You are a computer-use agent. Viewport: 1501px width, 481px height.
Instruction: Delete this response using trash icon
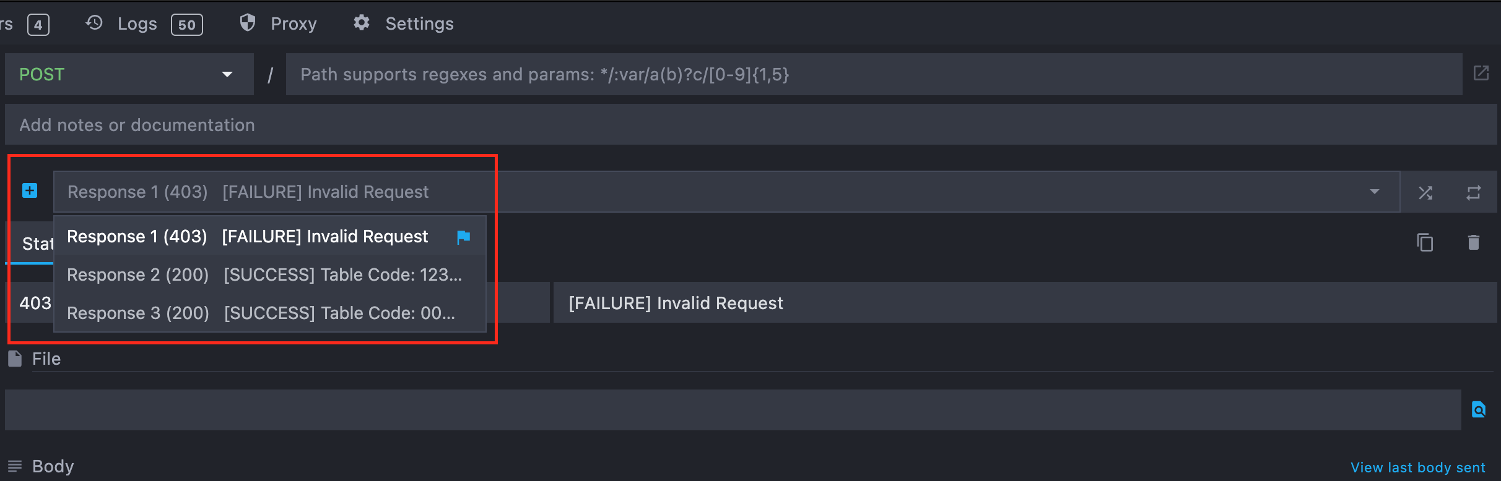coord(1473,242)
